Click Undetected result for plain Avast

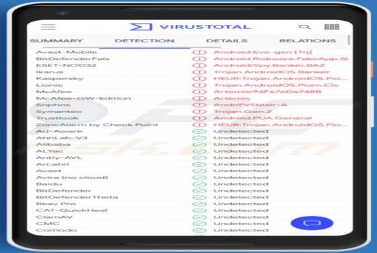point(241,171)
